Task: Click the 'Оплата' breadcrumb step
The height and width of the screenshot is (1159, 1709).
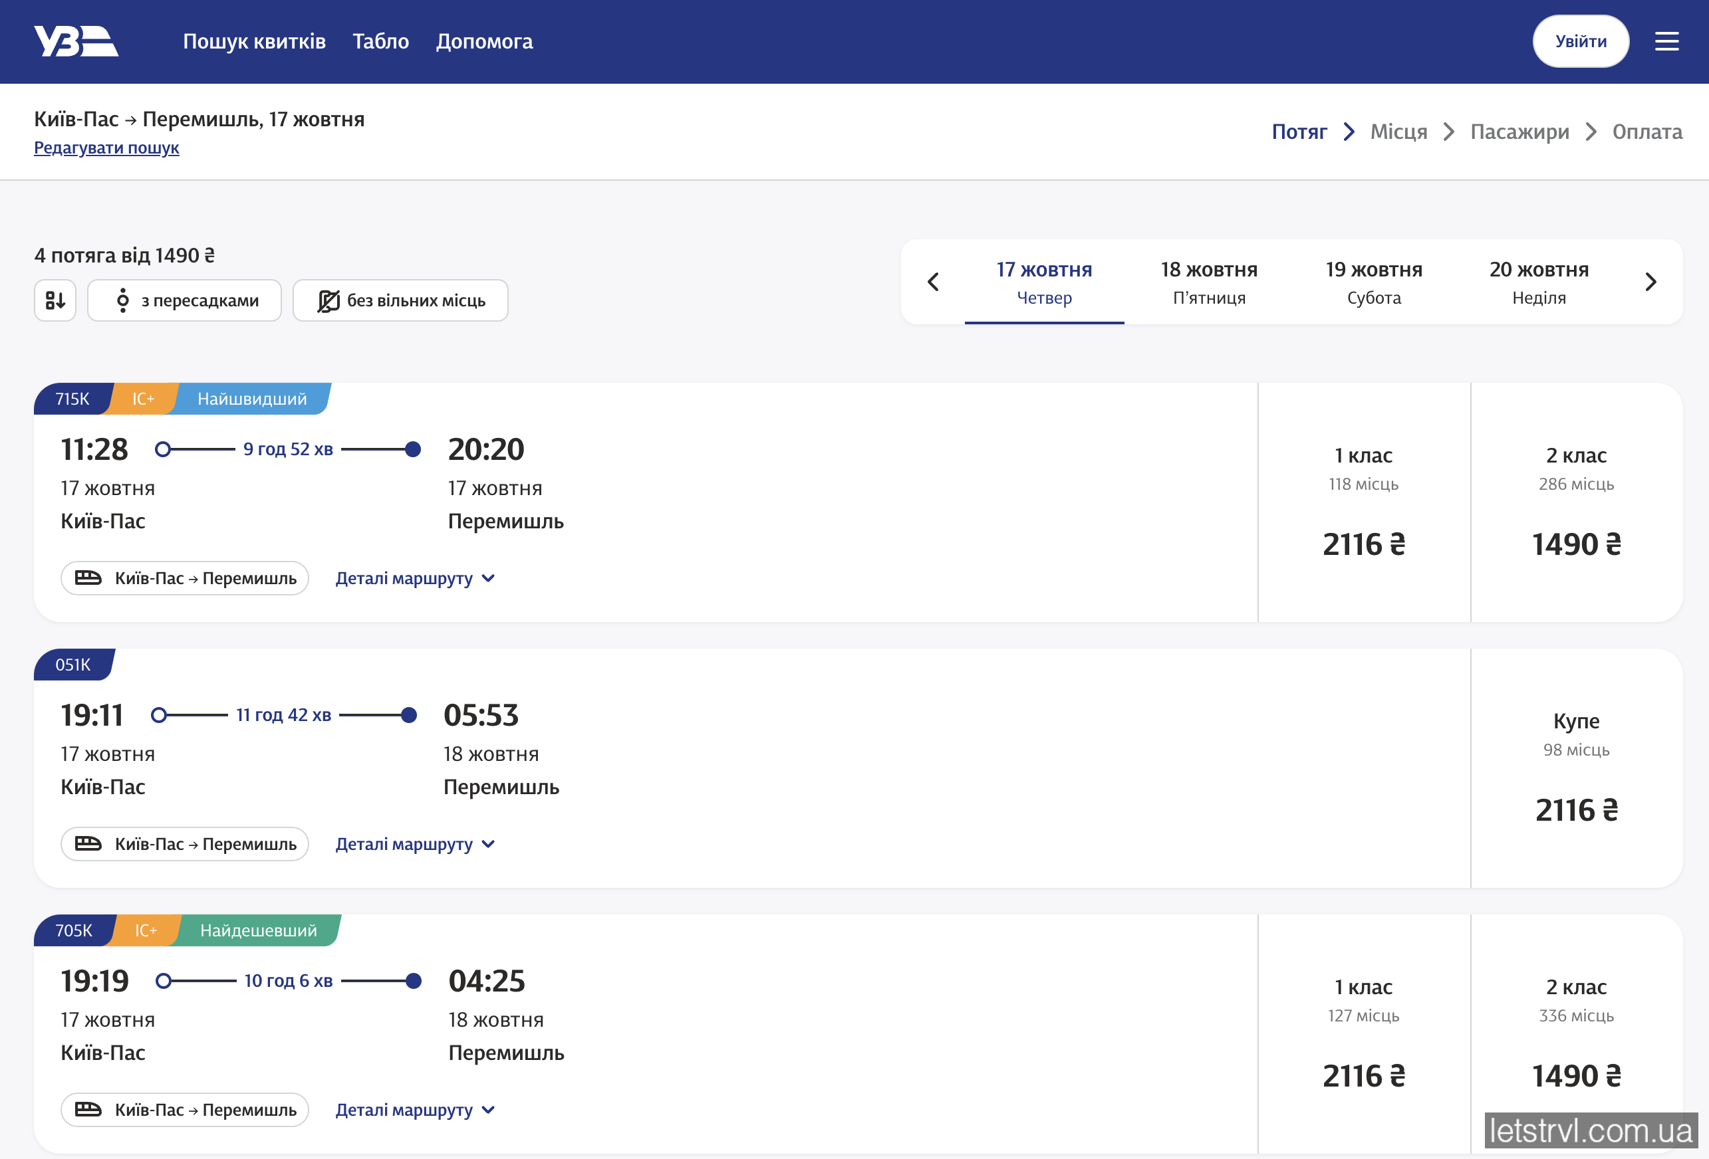Action: click(x=1646, y=132)
